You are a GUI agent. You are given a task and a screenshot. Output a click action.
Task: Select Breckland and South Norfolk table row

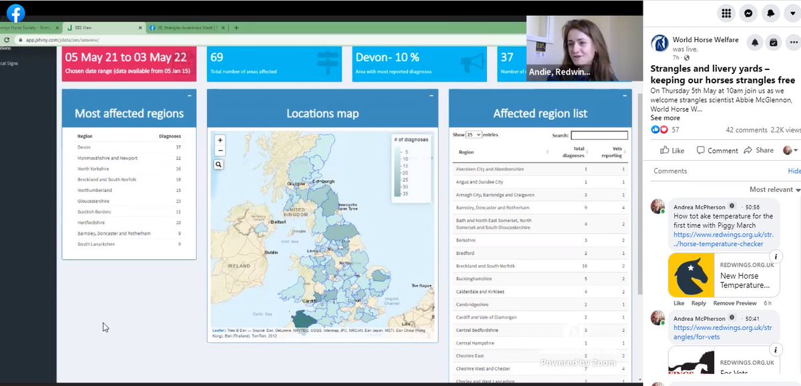tap(541, 266)
